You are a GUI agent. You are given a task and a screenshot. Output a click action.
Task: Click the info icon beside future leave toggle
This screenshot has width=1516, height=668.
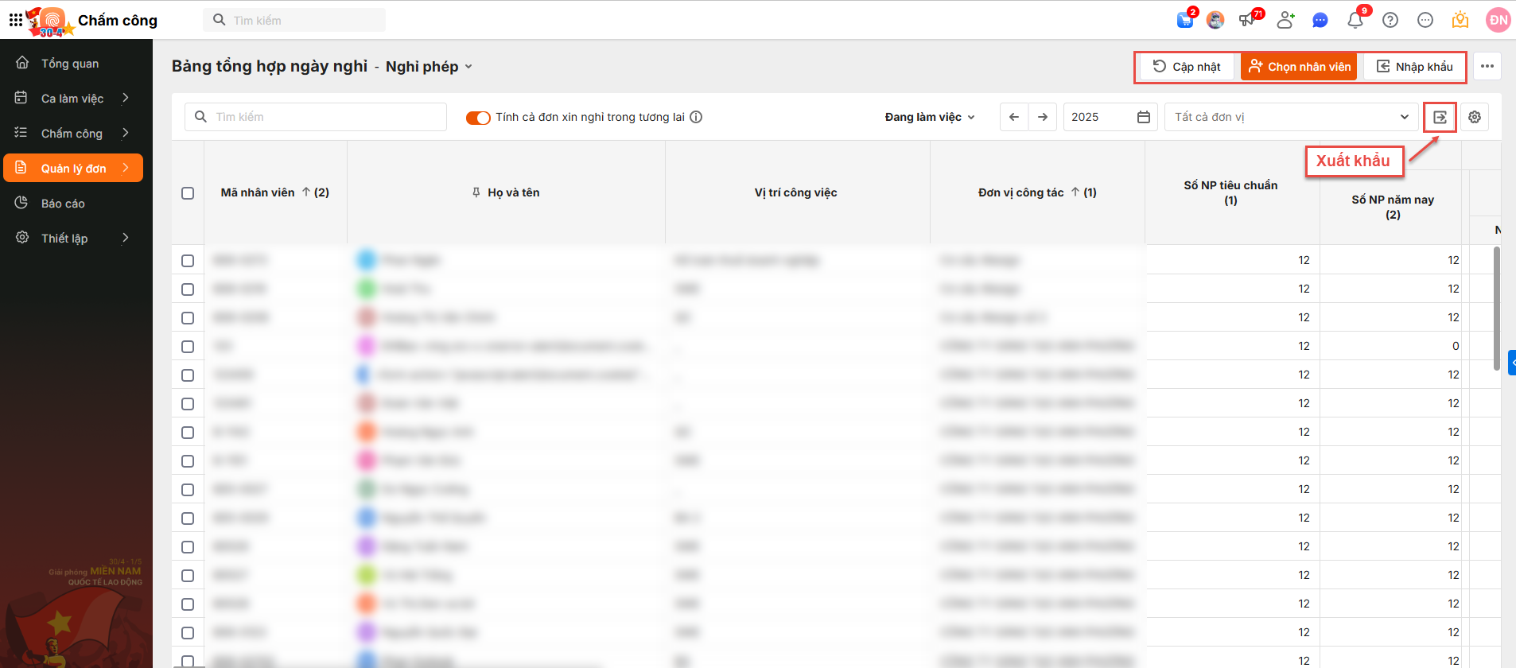pos(696,117)
